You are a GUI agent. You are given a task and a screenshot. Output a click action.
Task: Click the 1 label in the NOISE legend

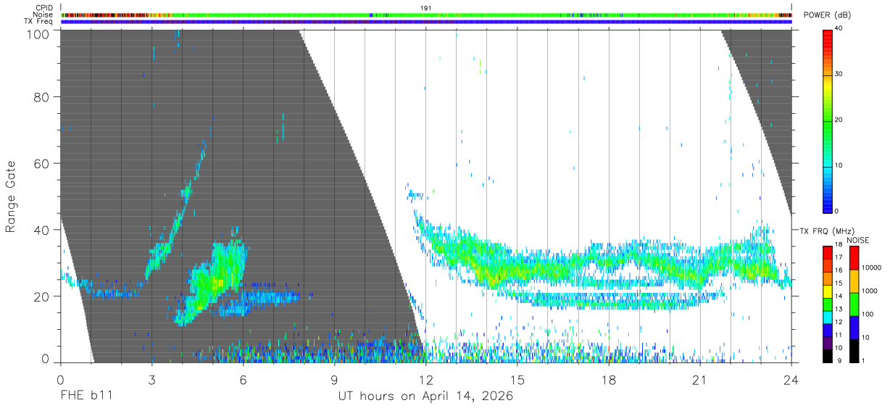click(863, 361)
